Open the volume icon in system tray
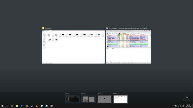 [181, 106]
